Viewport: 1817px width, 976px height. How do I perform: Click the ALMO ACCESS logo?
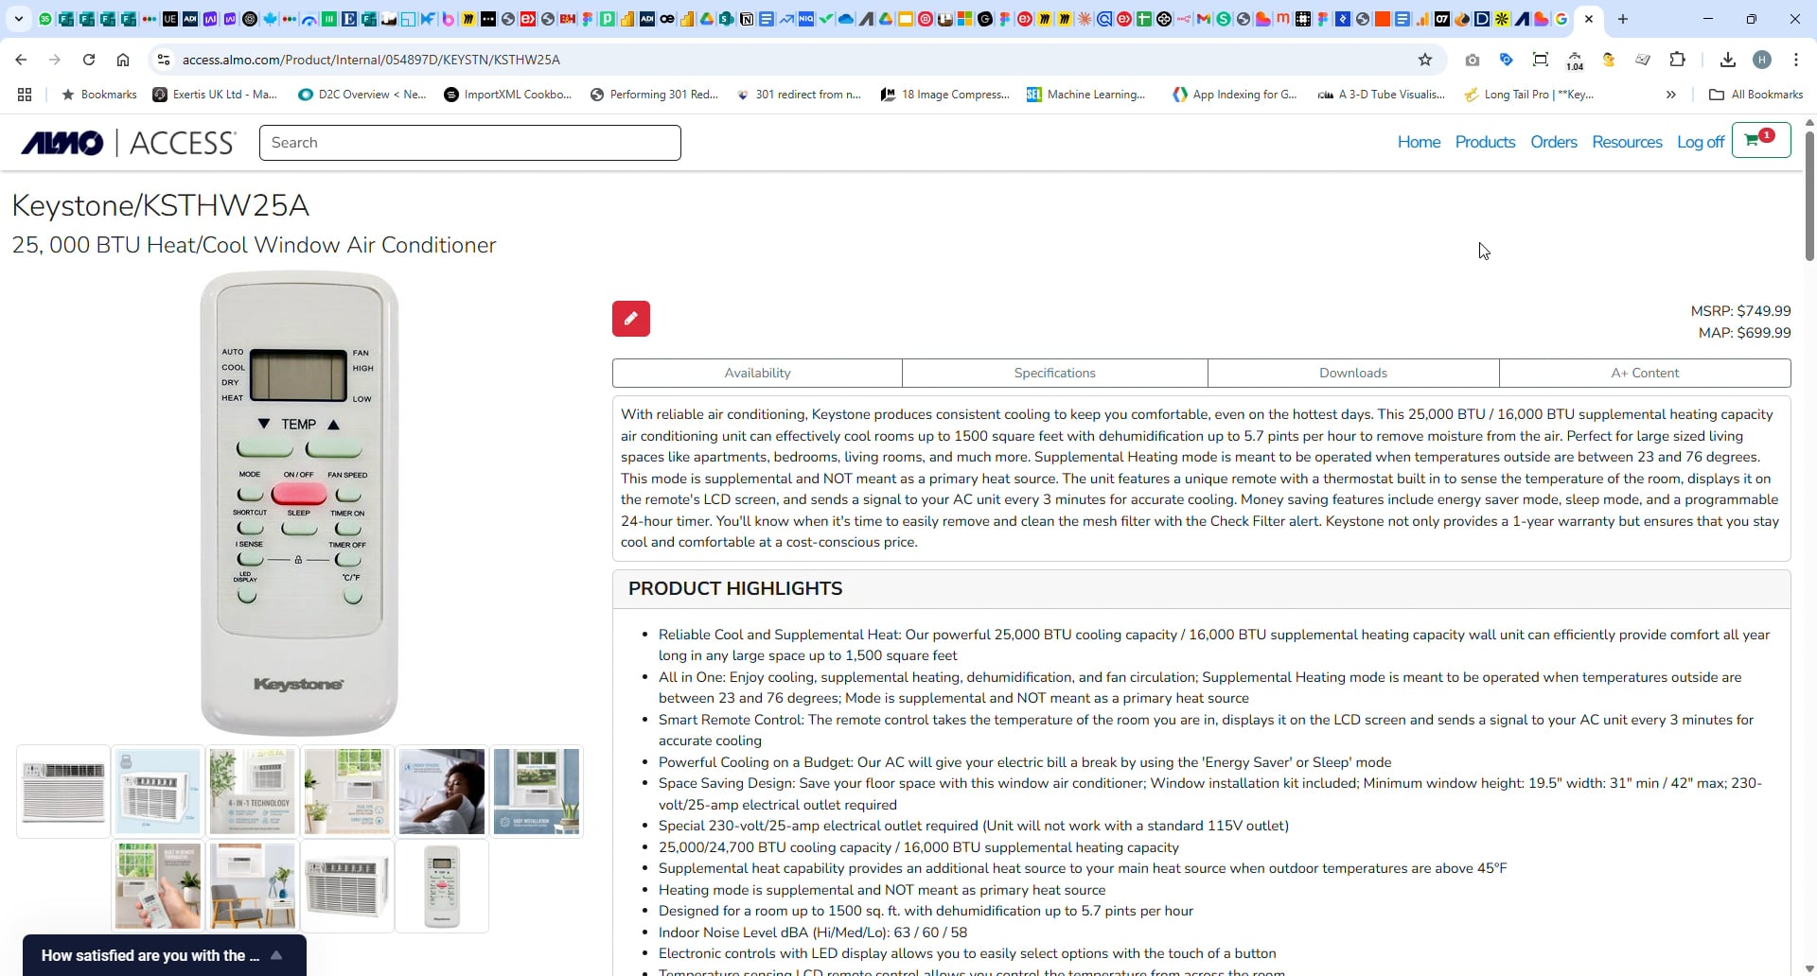126,142
